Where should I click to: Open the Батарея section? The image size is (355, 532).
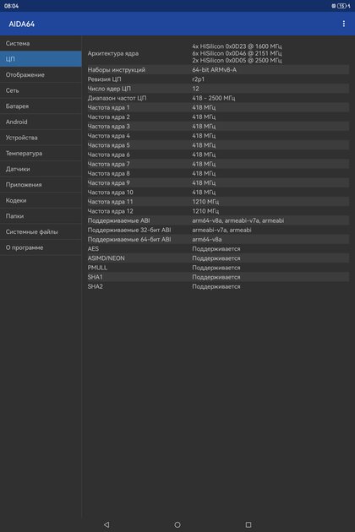coord(41,106)
